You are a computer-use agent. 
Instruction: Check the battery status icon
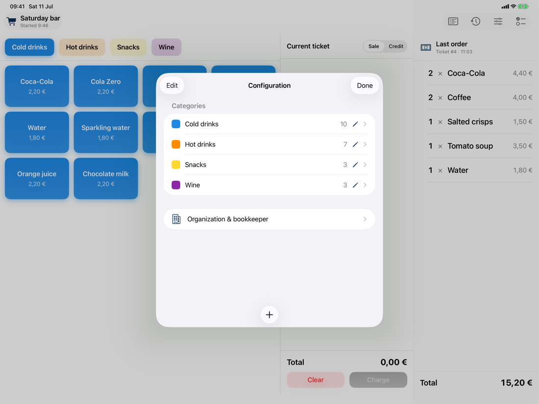tap(523, 6)
